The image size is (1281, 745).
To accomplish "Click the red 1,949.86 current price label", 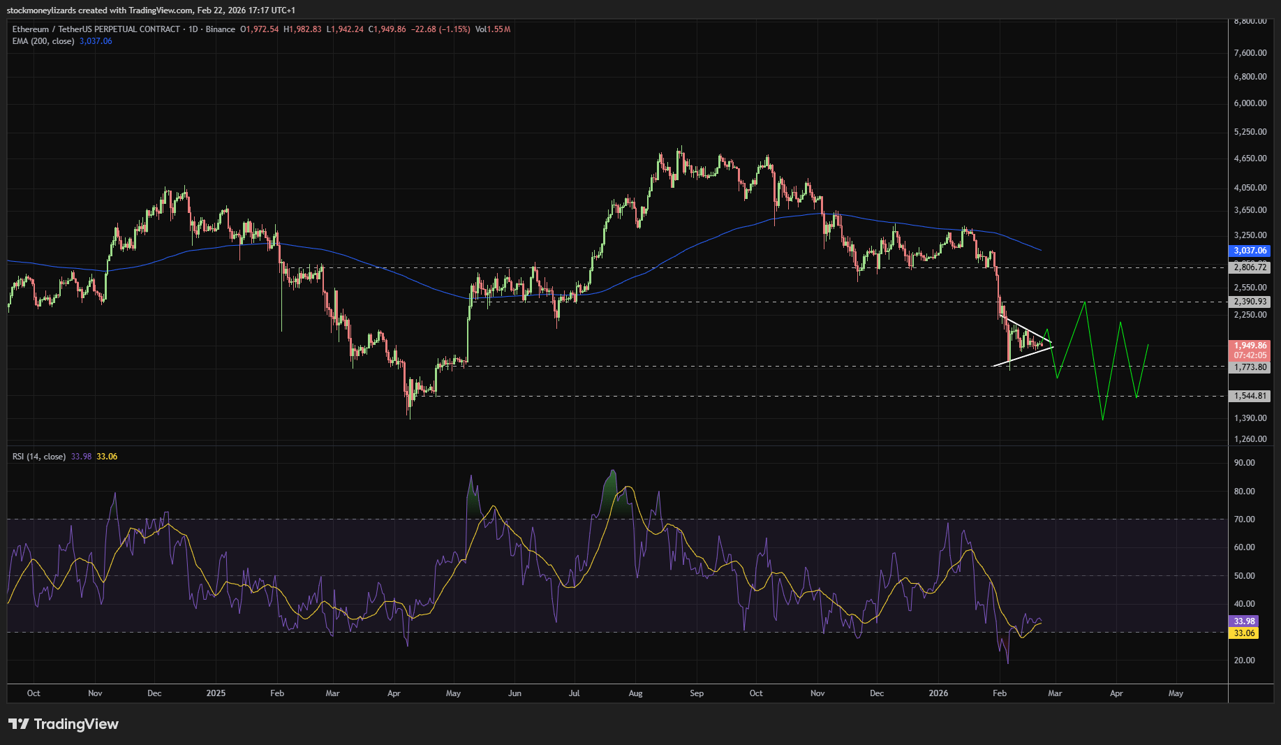I will 1250,346.
